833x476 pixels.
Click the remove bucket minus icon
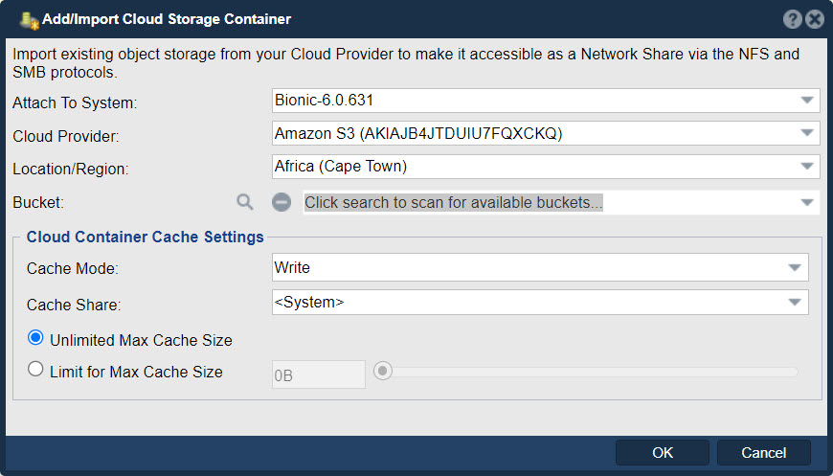281,202
